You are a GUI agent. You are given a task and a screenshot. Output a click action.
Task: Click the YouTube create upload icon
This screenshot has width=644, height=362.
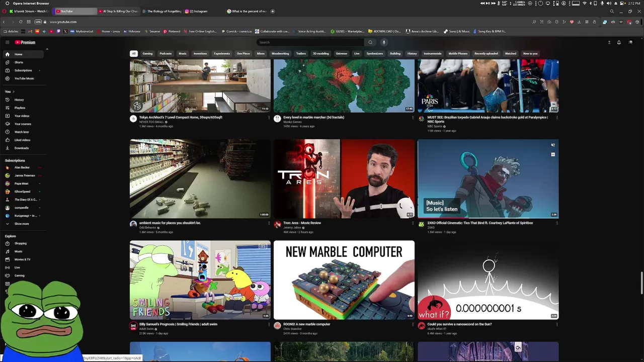[609, 42]
